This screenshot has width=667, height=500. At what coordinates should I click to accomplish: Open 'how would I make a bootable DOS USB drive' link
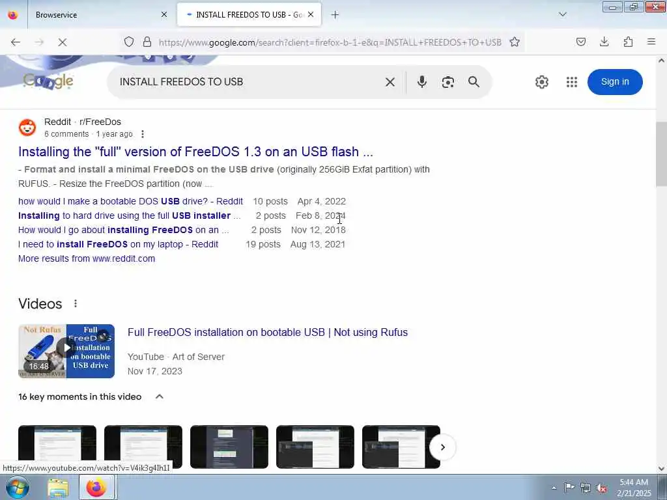[130, 201]
